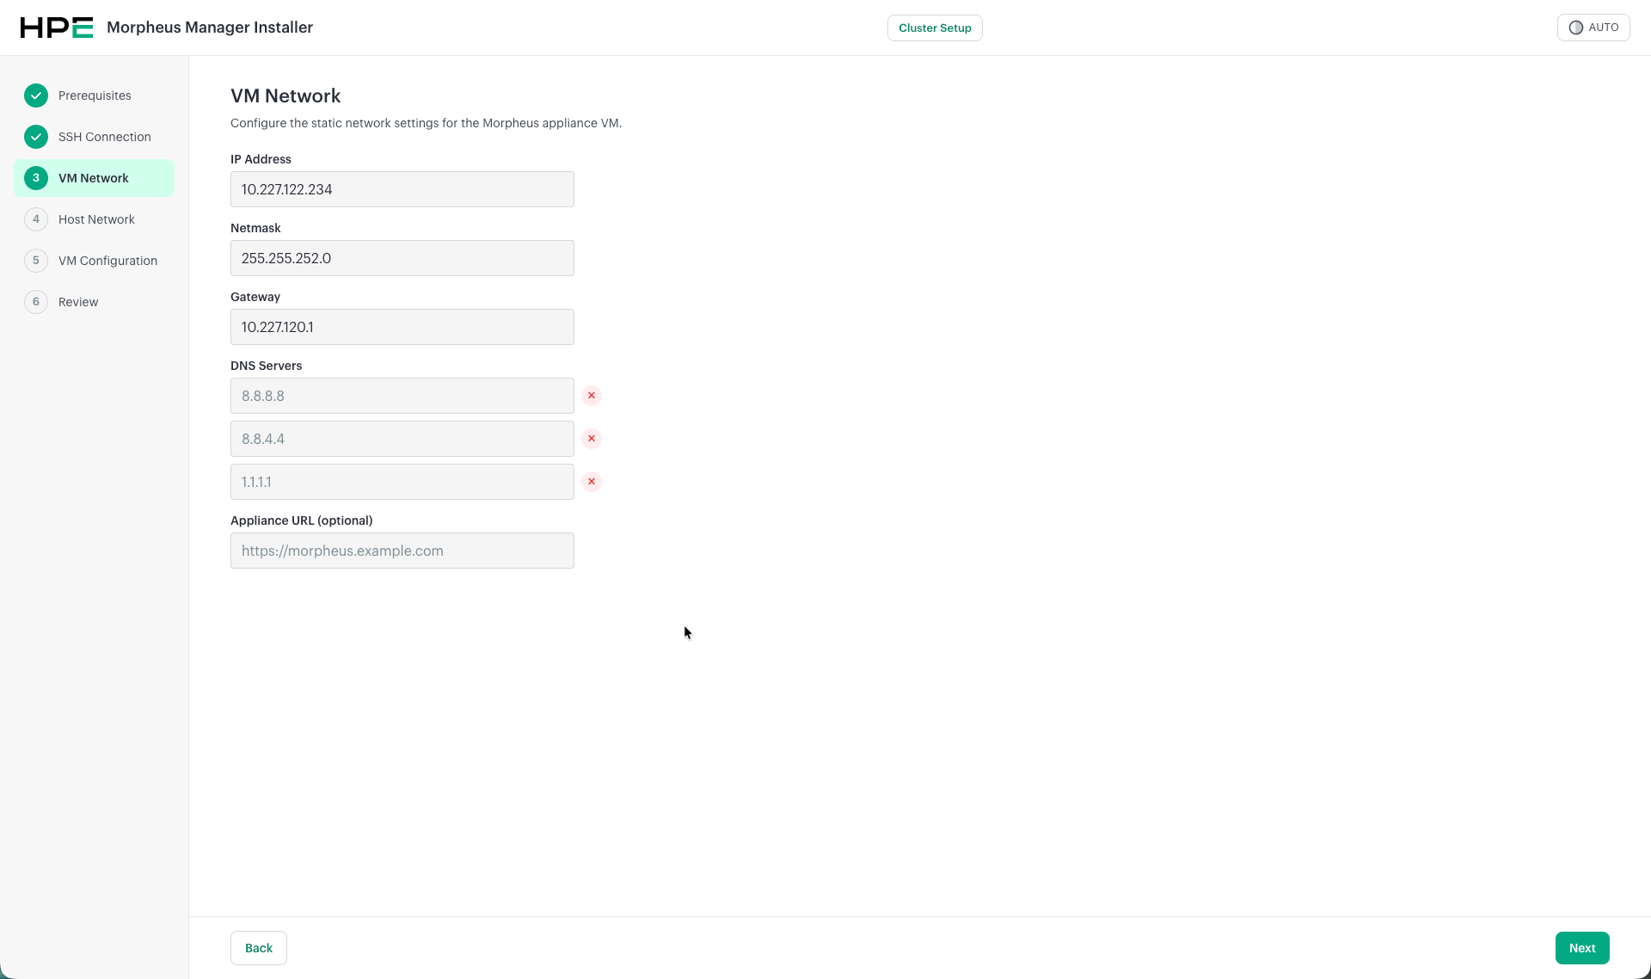Click the step 4 number badge
The width and height of the screenshot is (1651, 979).
point(36,219)
